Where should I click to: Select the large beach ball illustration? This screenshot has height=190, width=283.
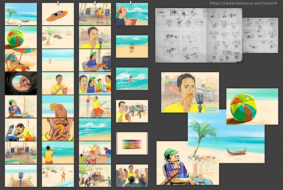pyautogui.click(x=252, y=106)
